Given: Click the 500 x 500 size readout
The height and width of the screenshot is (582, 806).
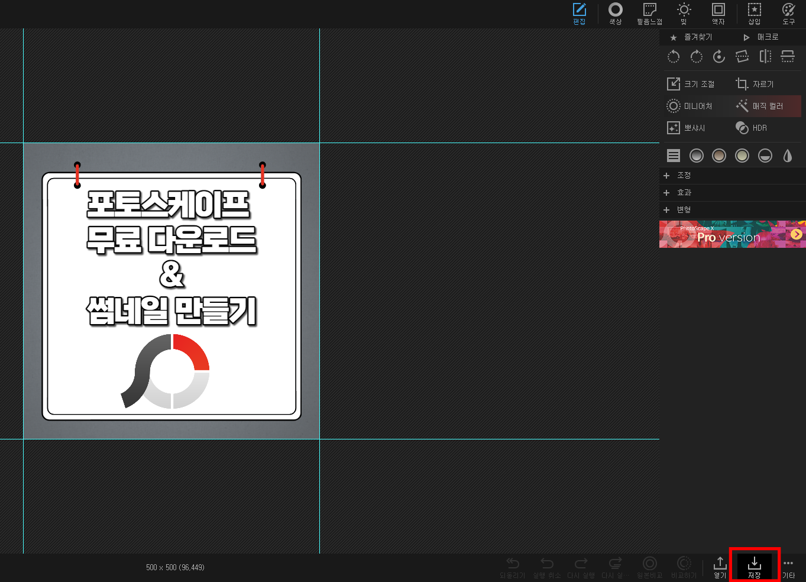Looking at the screenshot, I should (175, 568).
